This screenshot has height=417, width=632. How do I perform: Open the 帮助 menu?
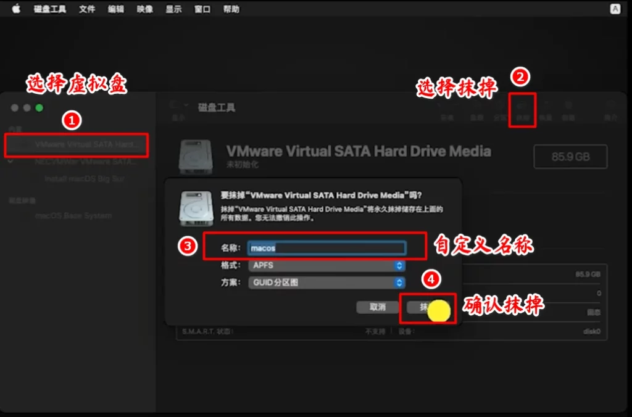231,9
